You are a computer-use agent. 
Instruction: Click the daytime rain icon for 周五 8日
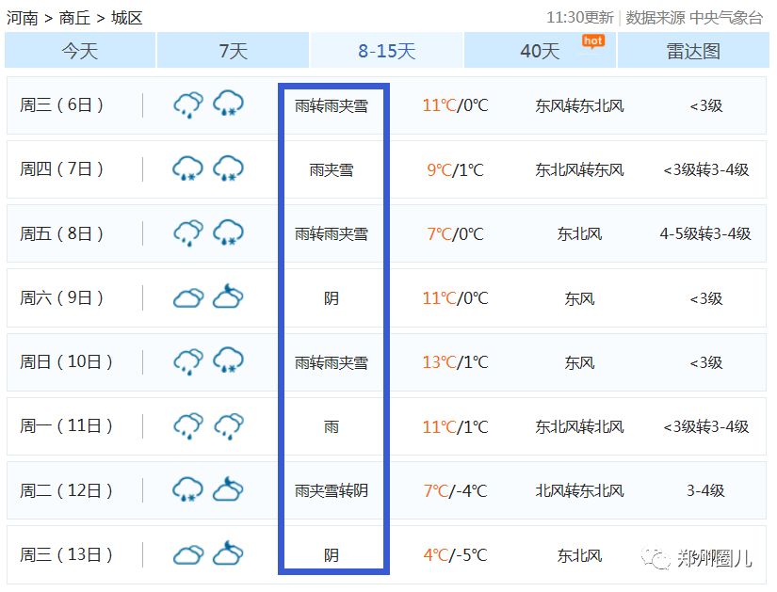188,233
